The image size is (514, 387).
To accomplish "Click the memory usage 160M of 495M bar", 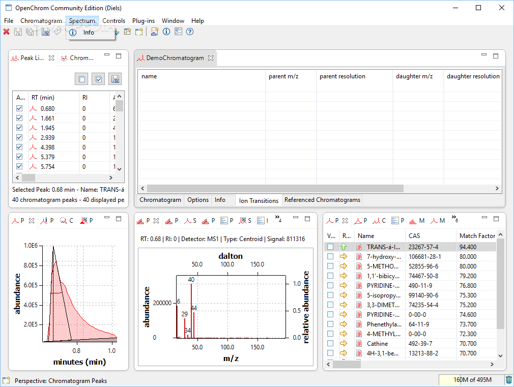I will [472, 380].
